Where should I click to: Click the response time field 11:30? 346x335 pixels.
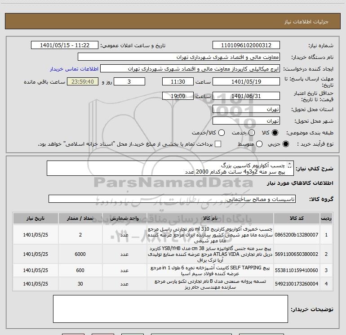coord(178,81)
